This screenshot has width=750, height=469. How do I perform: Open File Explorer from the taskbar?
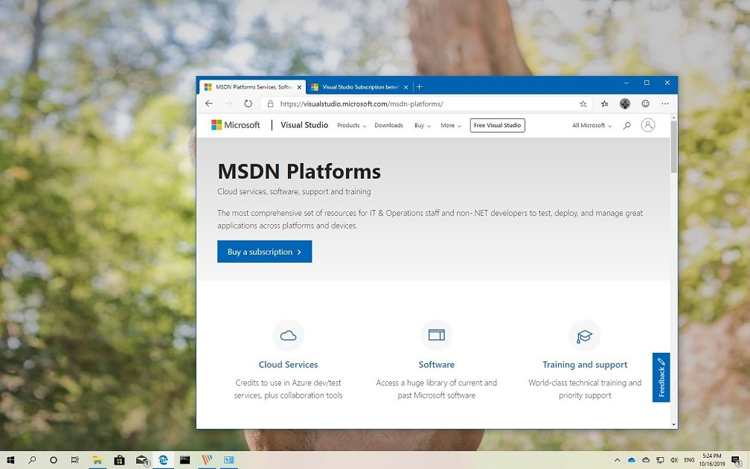(x=97, y=460)
